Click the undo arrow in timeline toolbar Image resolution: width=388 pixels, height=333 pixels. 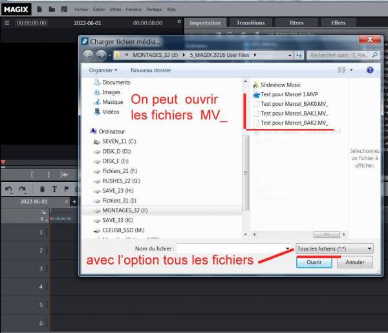coord(8,189)
